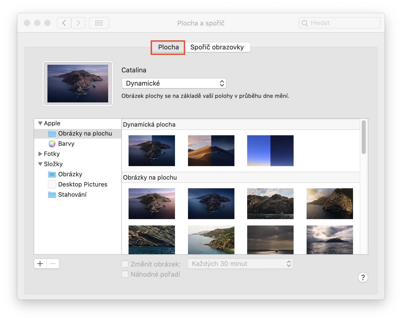Click the minus button to remove folder
The width and height of the screenshot is (402, 321).
[x=53, y=264]
